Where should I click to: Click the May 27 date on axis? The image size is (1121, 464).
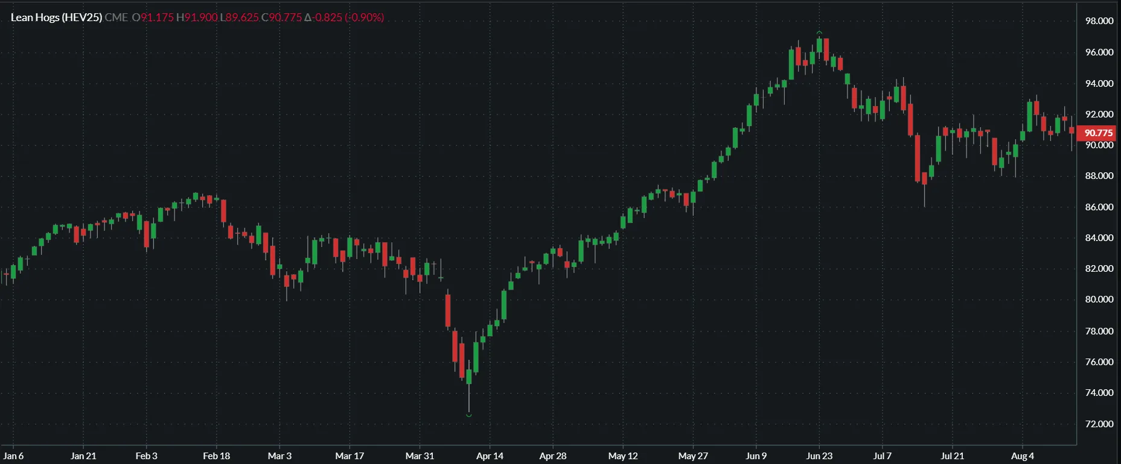(x=693, y=456)
